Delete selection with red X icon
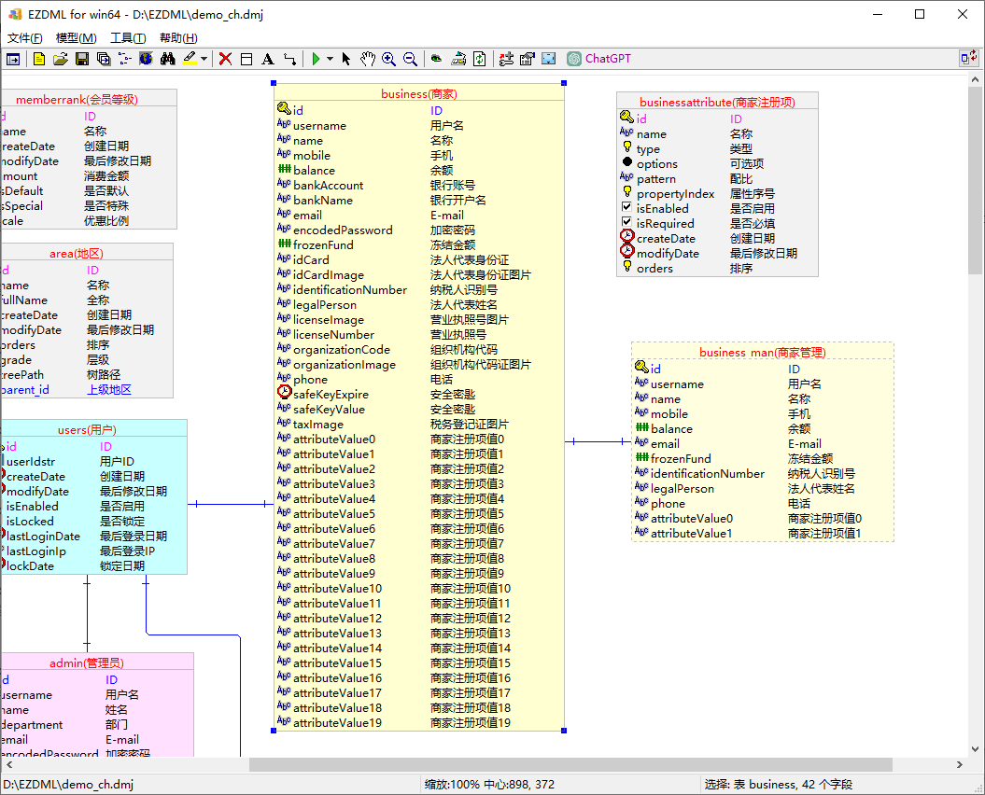Image resolution: width=985 pixels, height=795 pixels. point(226,59)
